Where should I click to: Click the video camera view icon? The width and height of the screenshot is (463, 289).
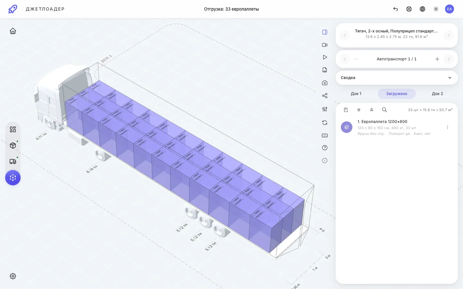(325, 45)
